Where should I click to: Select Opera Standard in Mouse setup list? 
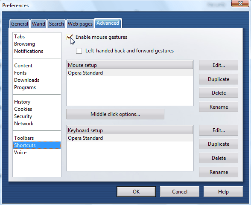point(130,73)
